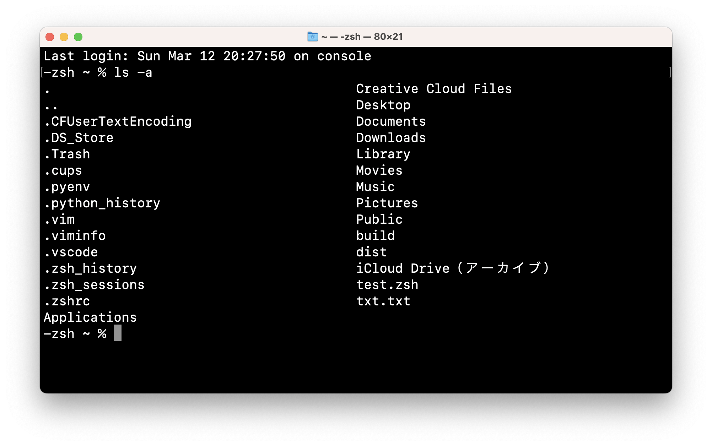Click the '.python_history' entry

102,203
